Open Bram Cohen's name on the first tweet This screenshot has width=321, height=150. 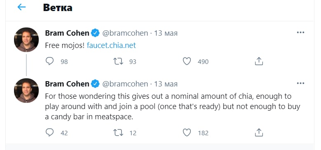[x=67, y=33]
